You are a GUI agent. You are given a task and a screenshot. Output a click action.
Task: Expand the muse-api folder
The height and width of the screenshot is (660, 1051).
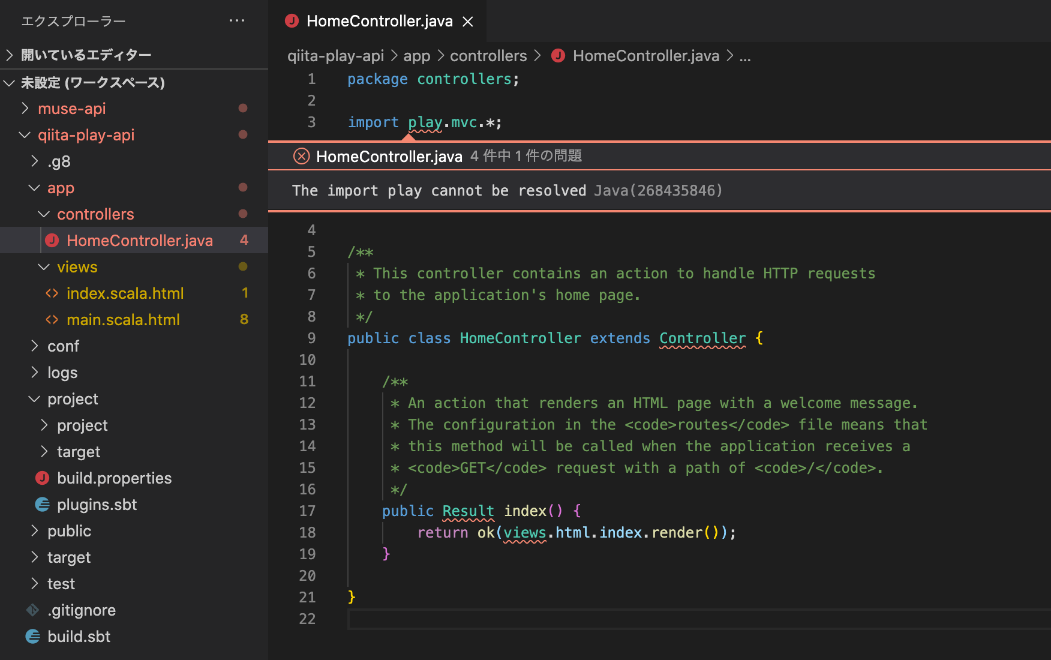pos(25,109)
